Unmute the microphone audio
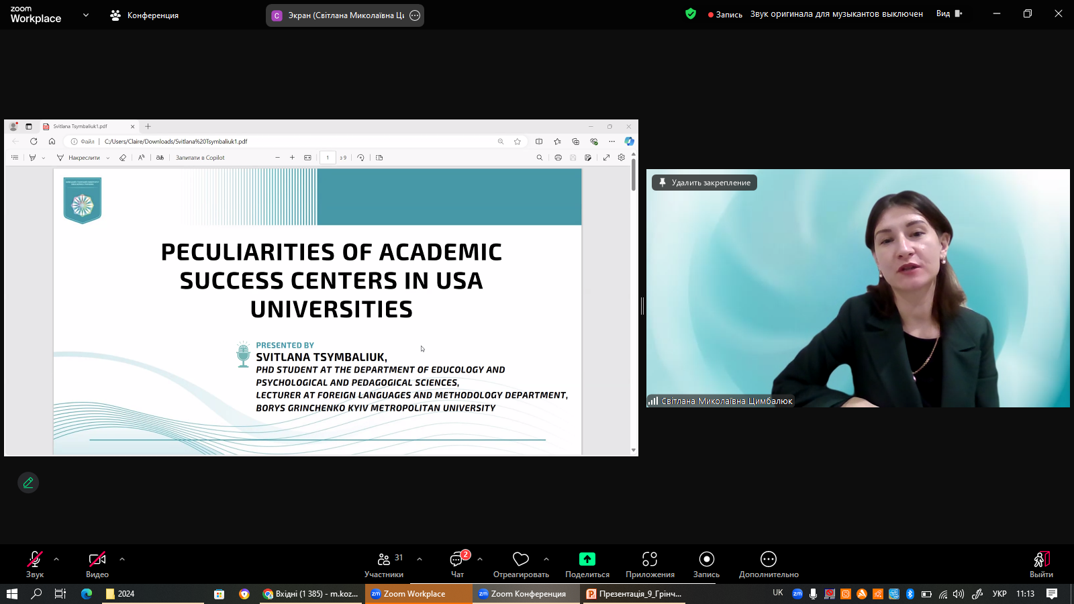Viewport: 1074px width, 604px height. pyautogui.click(x=34, y=564)
